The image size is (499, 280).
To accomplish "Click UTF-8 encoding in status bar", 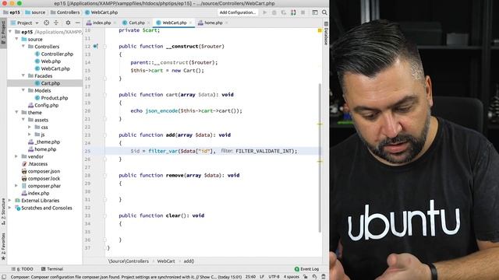I will [x=274, y=277].
